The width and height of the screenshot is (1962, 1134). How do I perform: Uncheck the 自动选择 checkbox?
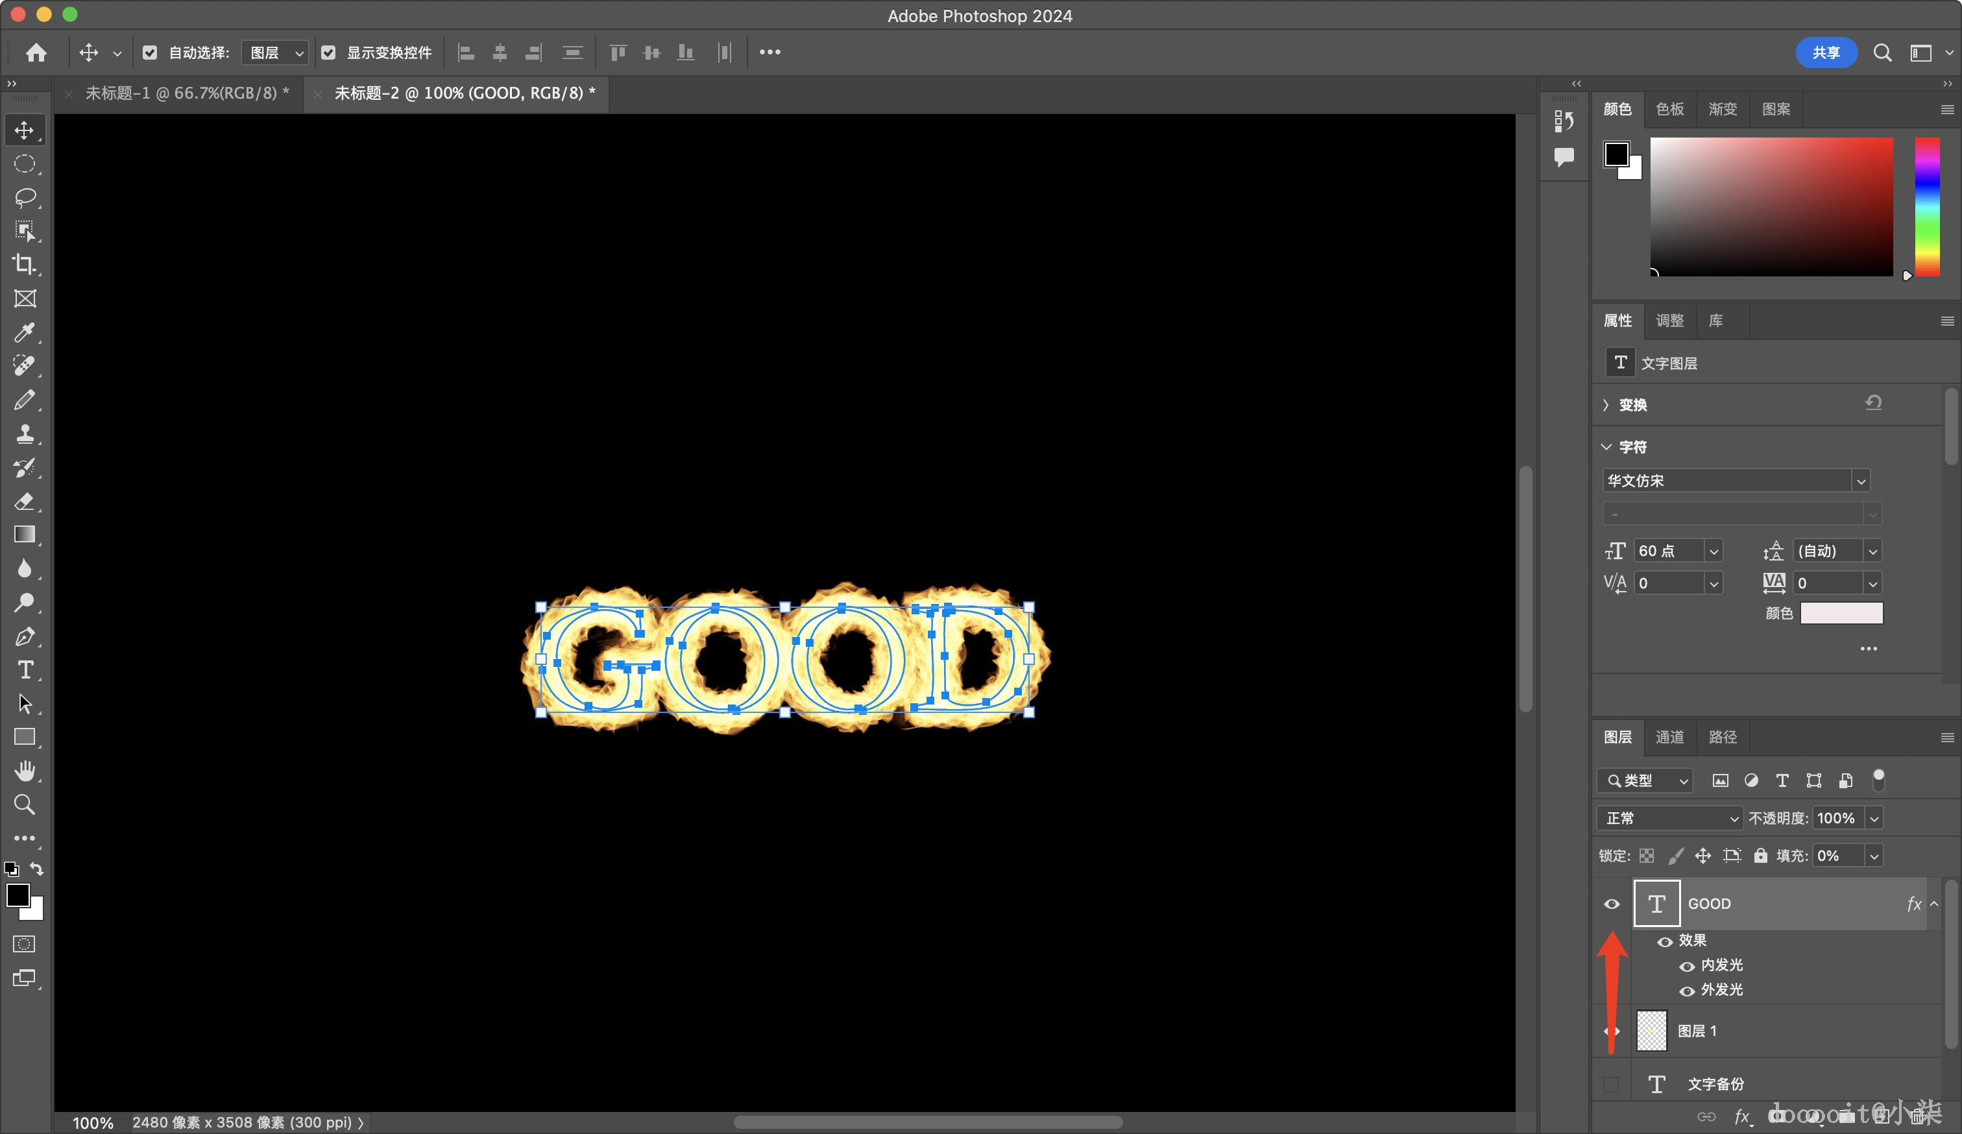pyautogui.click(x=151, y=52)
